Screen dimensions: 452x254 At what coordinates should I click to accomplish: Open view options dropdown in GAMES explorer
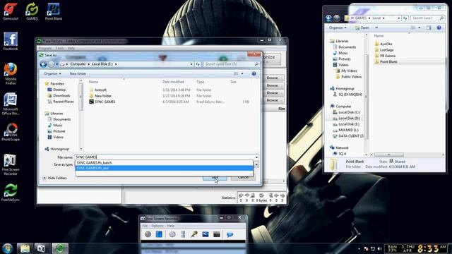pos(420,28)
